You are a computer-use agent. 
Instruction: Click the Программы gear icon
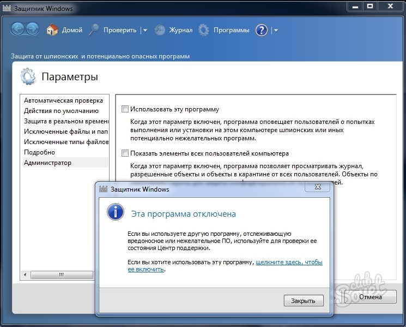[203, 30]
